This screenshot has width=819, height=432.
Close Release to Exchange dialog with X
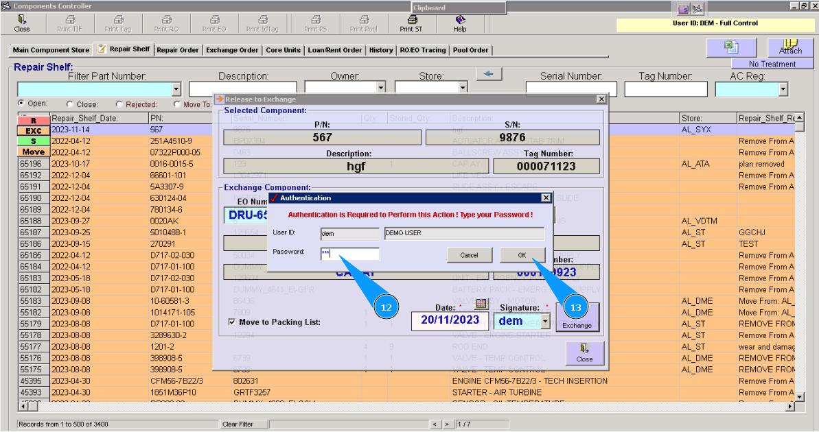click(601, 99)
